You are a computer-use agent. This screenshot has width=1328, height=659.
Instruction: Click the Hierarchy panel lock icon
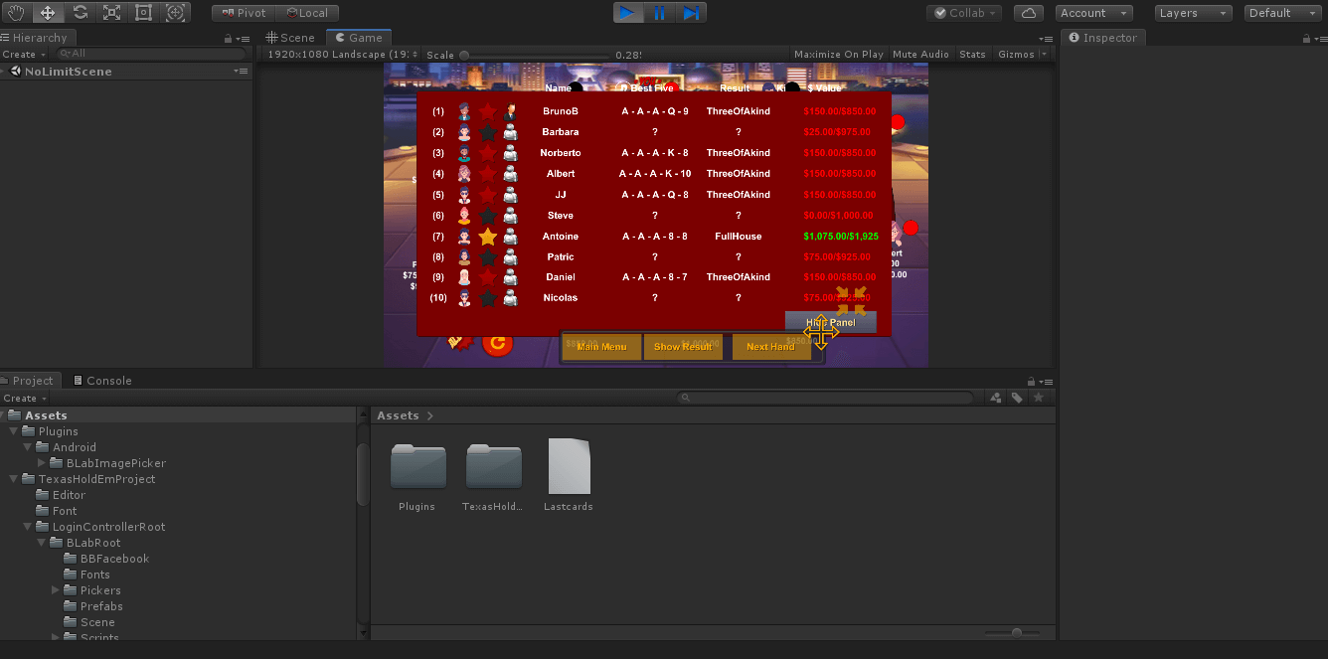(228, 39)
